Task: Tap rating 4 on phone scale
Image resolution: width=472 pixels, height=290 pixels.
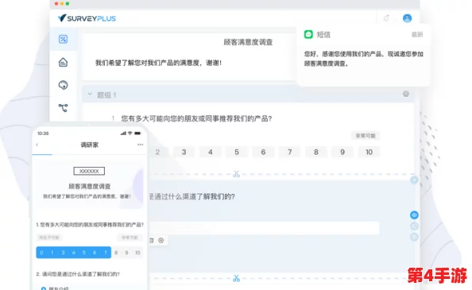Action: coord(73,253)
